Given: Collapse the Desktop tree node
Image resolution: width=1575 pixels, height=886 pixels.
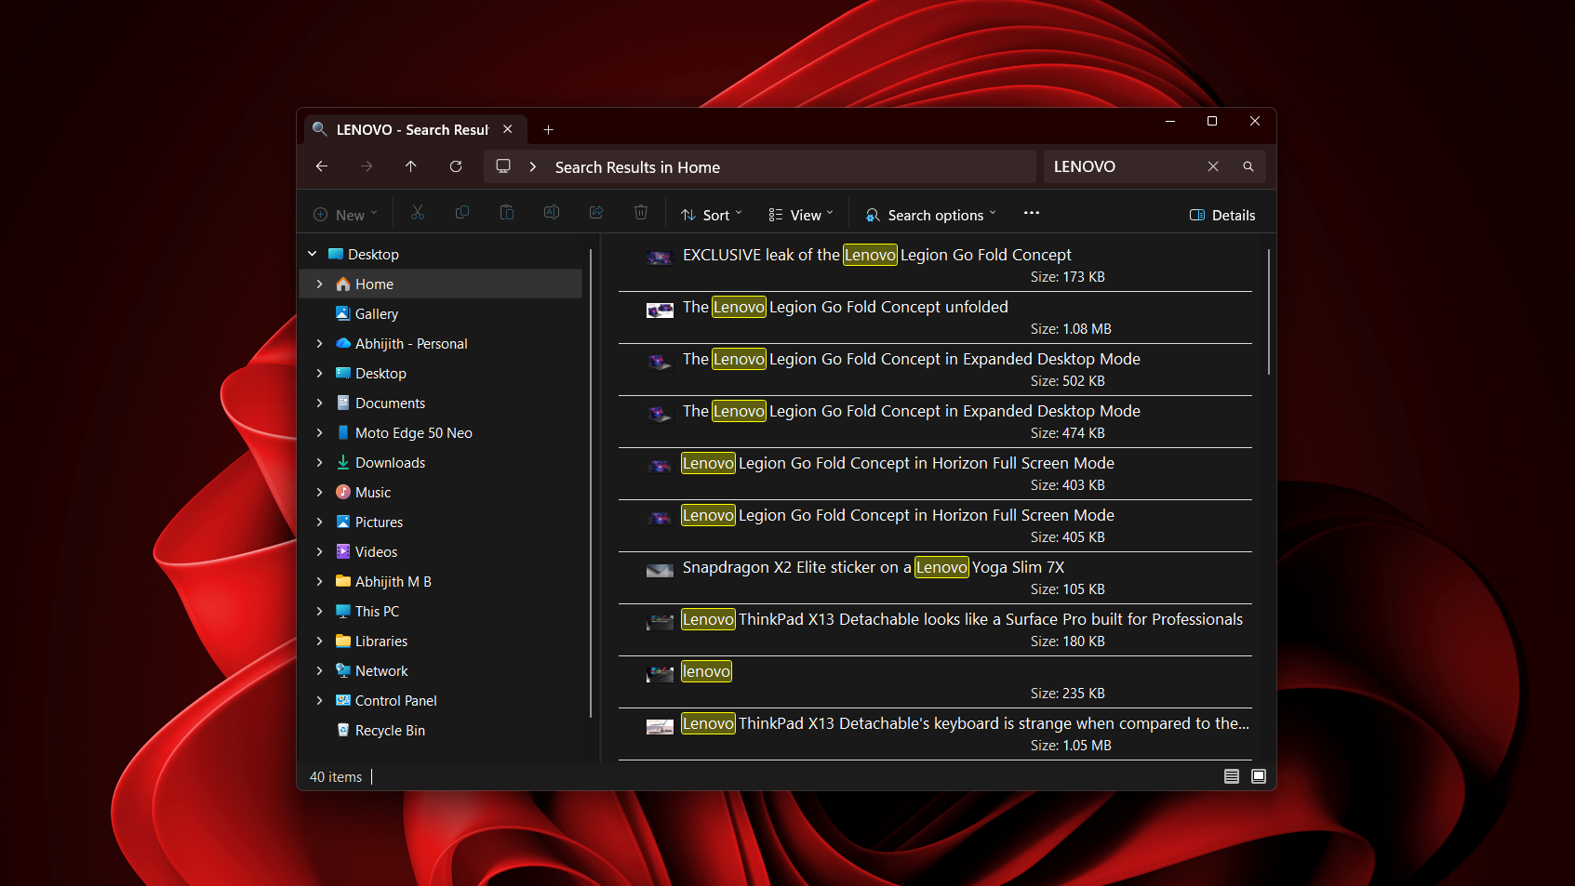Looking at the screenshot, I should pyautogui.click(x=313, y=253).
